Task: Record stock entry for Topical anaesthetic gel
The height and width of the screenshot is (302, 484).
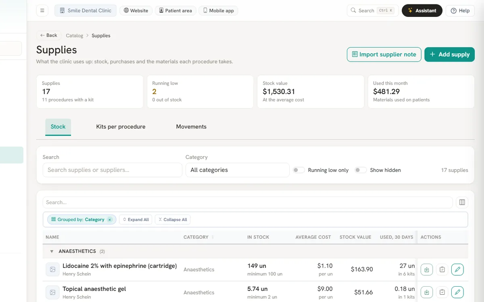Action: point(427,292)
